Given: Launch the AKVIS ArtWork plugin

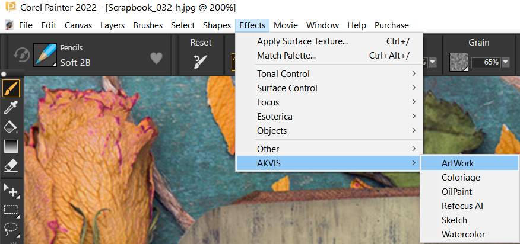Looking at the screenshot, I should tap(470, 163).
